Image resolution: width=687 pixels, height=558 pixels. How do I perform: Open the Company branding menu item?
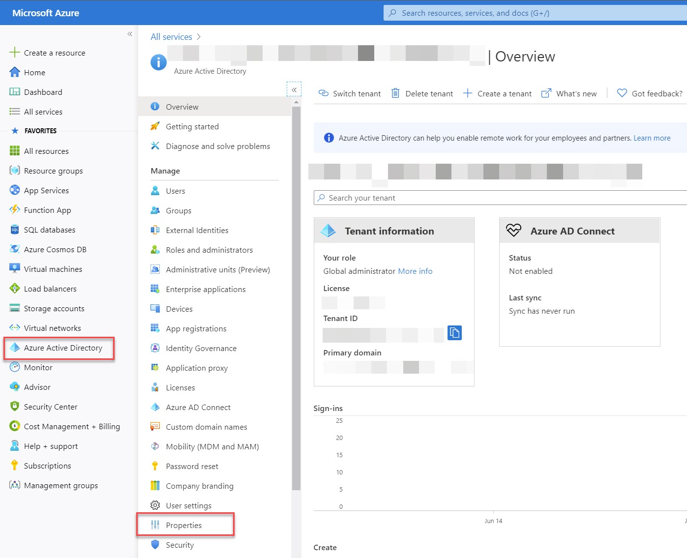tap(200, 486)
